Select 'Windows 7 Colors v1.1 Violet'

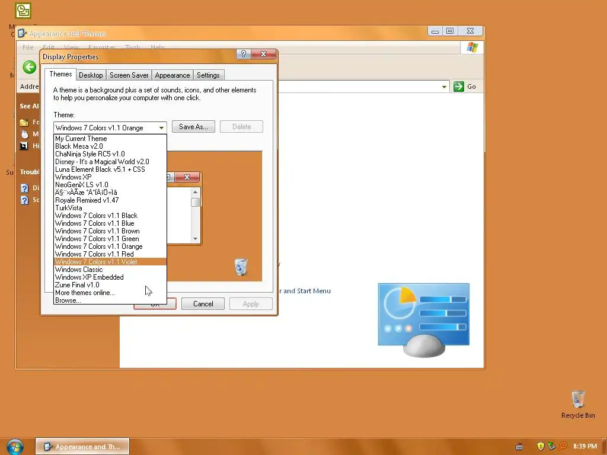tap(110, 262)
